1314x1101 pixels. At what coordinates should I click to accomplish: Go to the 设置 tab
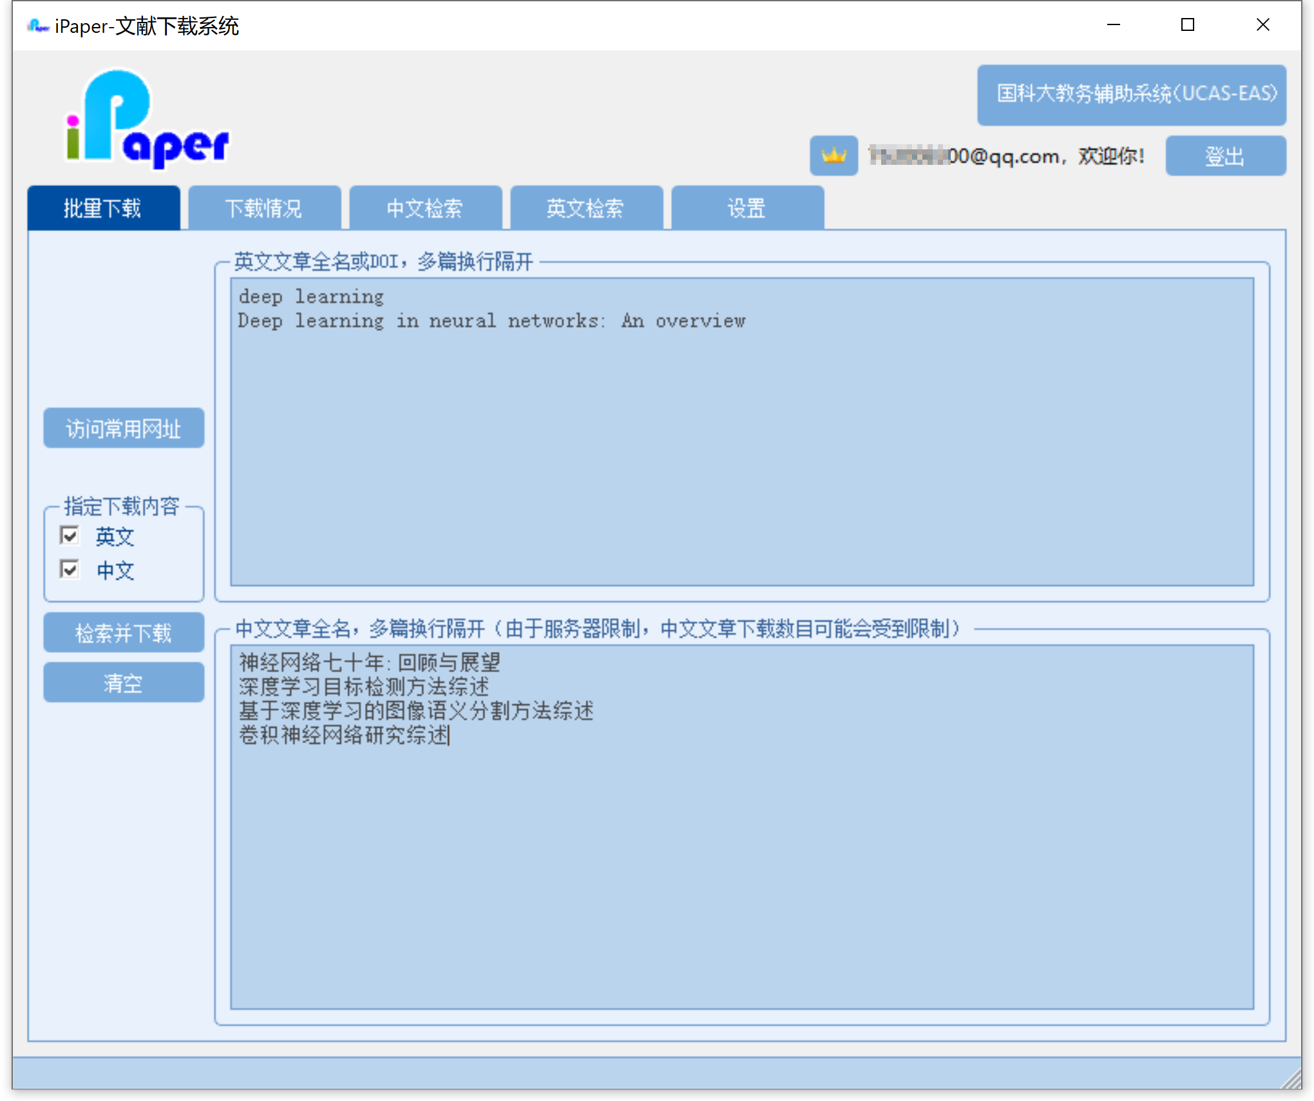(x=747, y=208)
